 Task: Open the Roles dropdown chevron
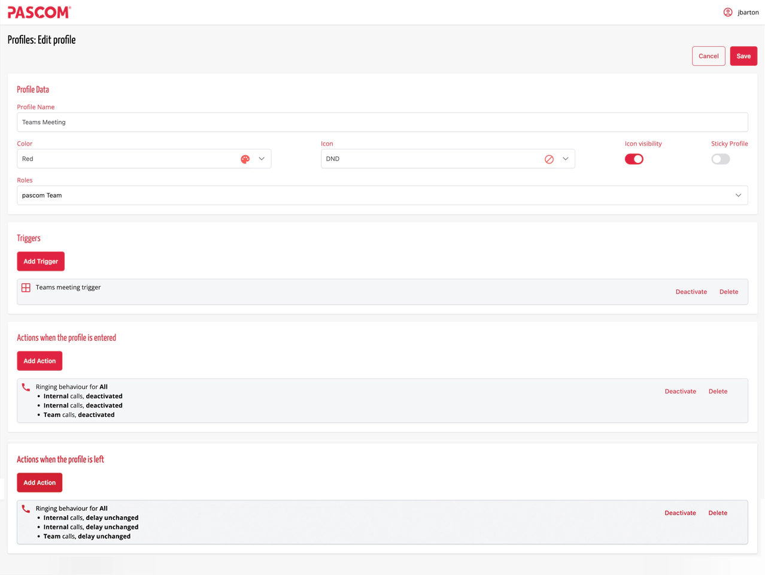point(738,195)
